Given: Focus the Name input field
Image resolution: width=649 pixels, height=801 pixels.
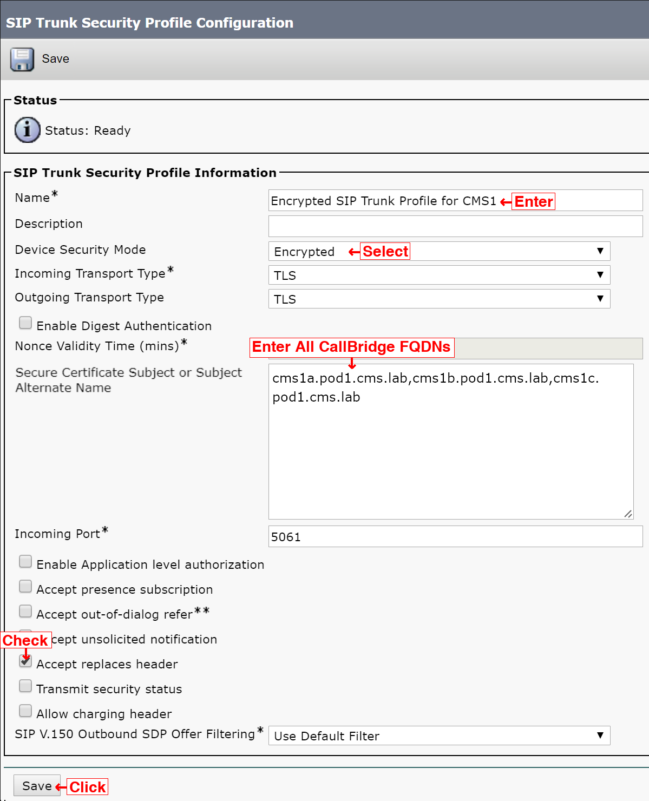Looking at the screenshot, I should 455,200.
